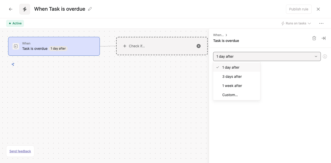Screen dimensions: 331x163
Task: Open the three-dot more options menu
Action: pos(321,23)
